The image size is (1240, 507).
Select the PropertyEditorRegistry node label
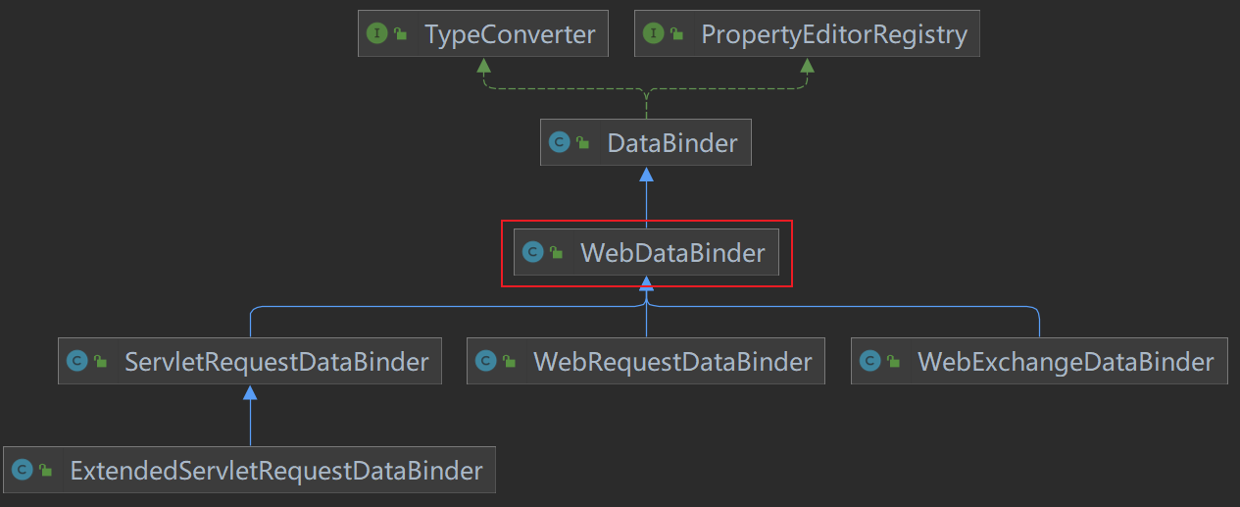(x=833, y=35)
